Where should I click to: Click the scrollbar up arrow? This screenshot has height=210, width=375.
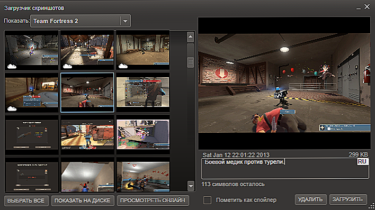click(x=190, y=37)
